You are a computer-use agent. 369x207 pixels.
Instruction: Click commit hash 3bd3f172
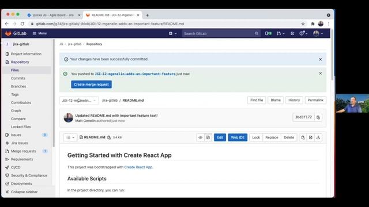coord(303,117)
